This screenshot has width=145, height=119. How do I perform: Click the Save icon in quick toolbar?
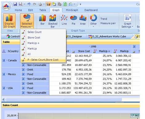pyautogui.click(x=15, y=4)
